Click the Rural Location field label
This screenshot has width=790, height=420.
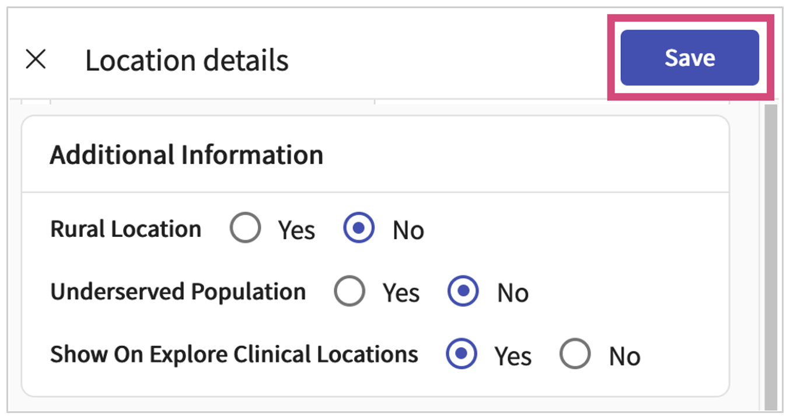pos(126,229)
